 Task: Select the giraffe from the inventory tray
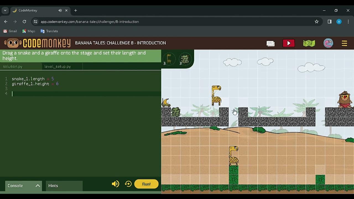pos(169,59)
